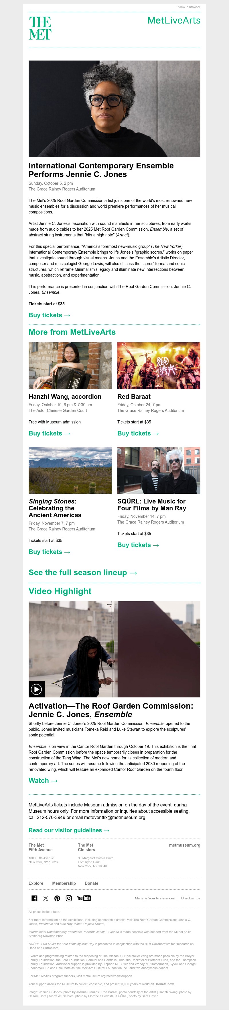Open Read our visitor guidelines link

69,830
